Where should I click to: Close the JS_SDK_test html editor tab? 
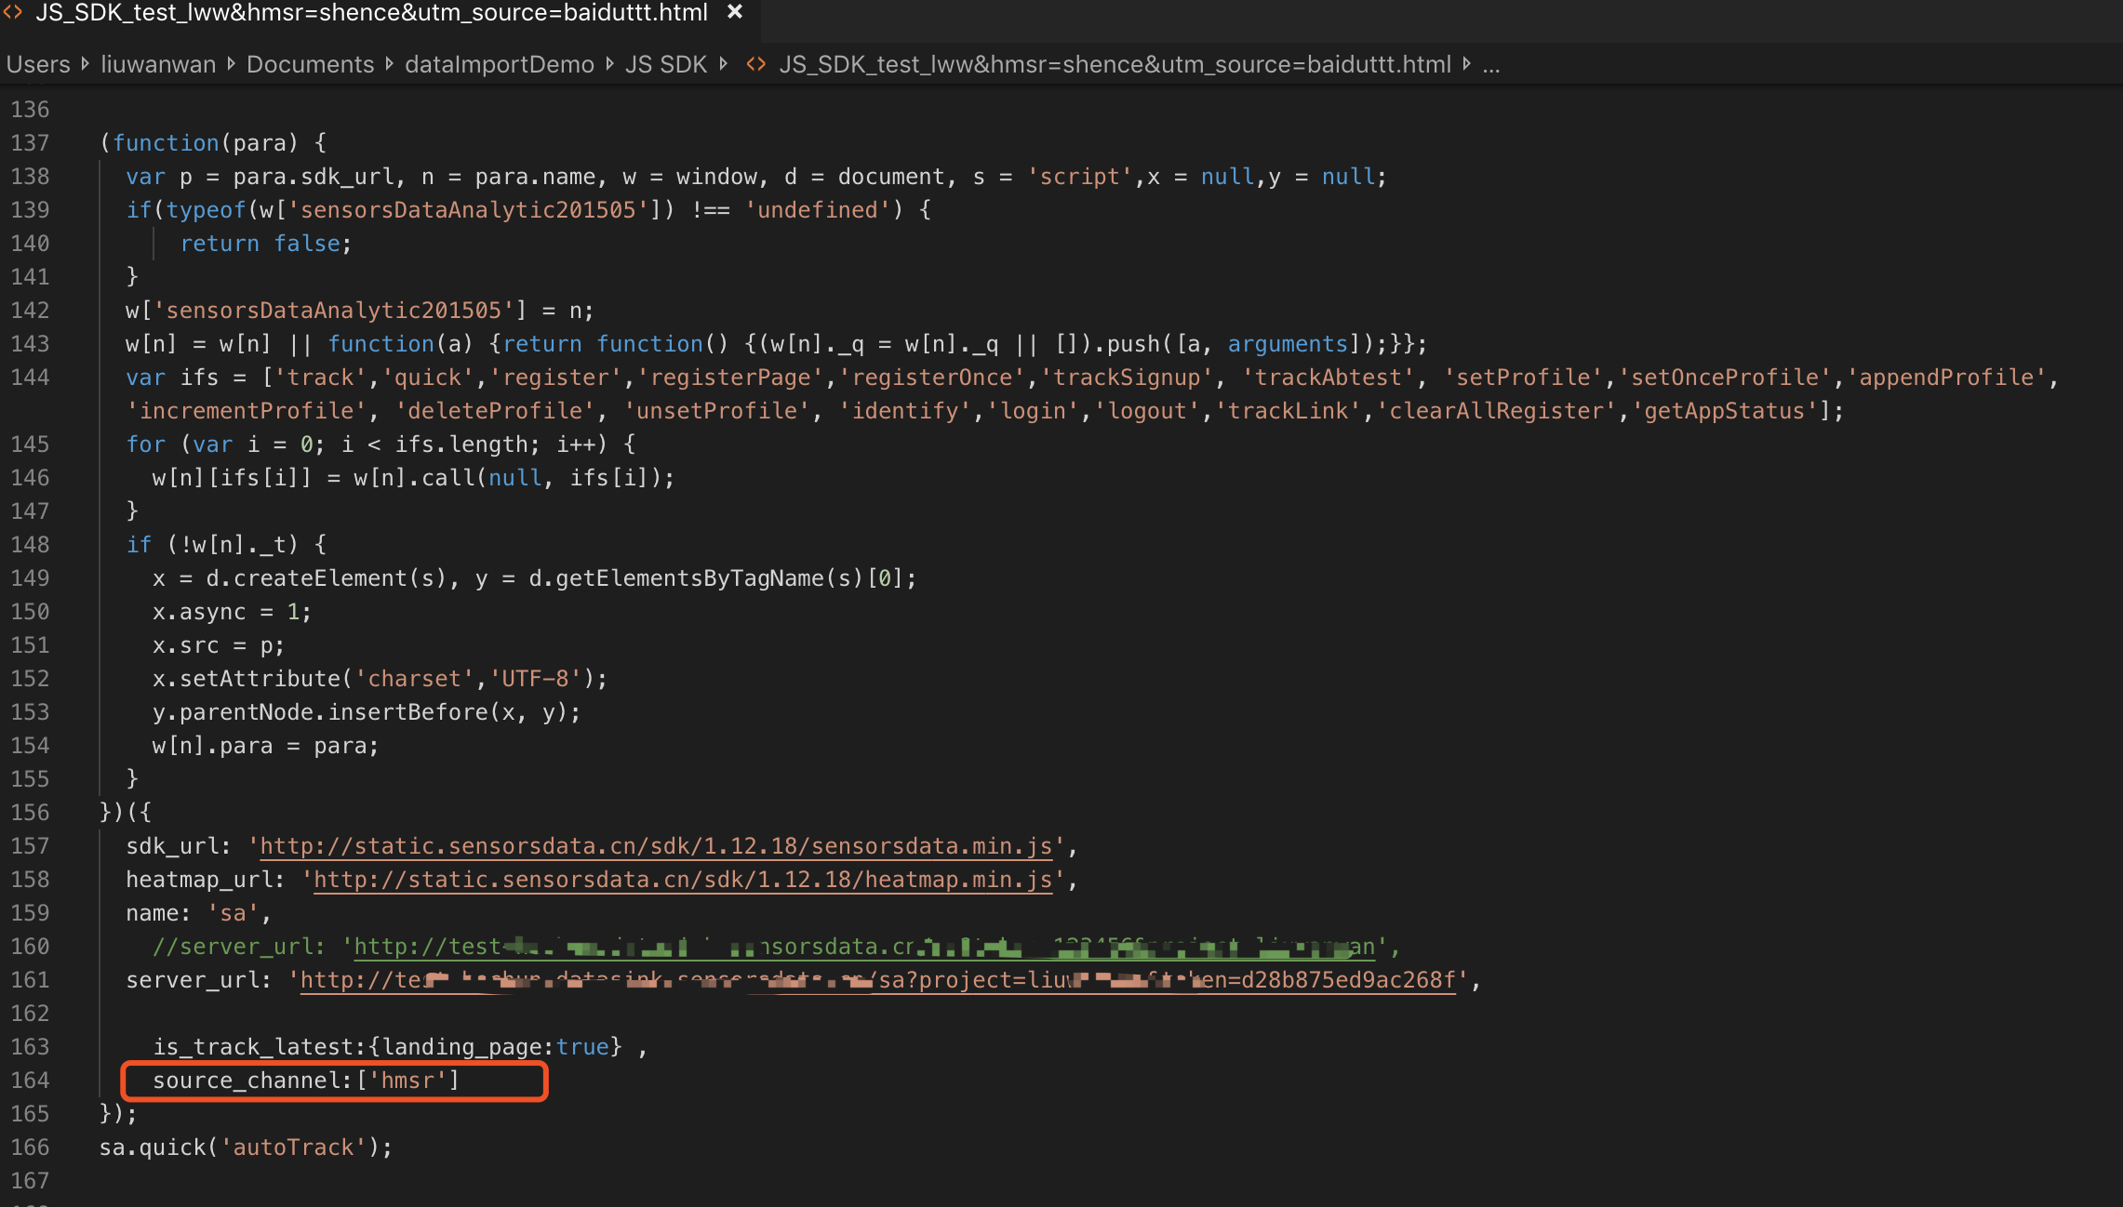[735, 12]
